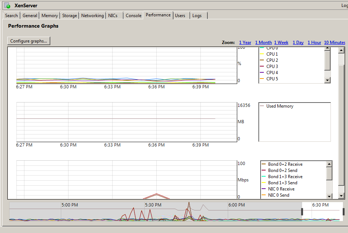The image size is (348, 233).
Task: Go to the Logs tab
Action: tap(197, 16)
